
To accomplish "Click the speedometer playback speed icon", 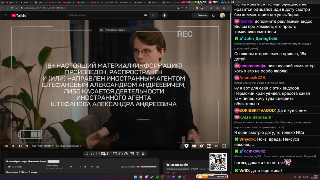I will click(126, 154).
